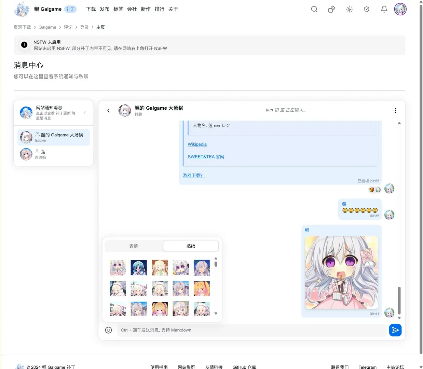Click the blue send message button

395,330
